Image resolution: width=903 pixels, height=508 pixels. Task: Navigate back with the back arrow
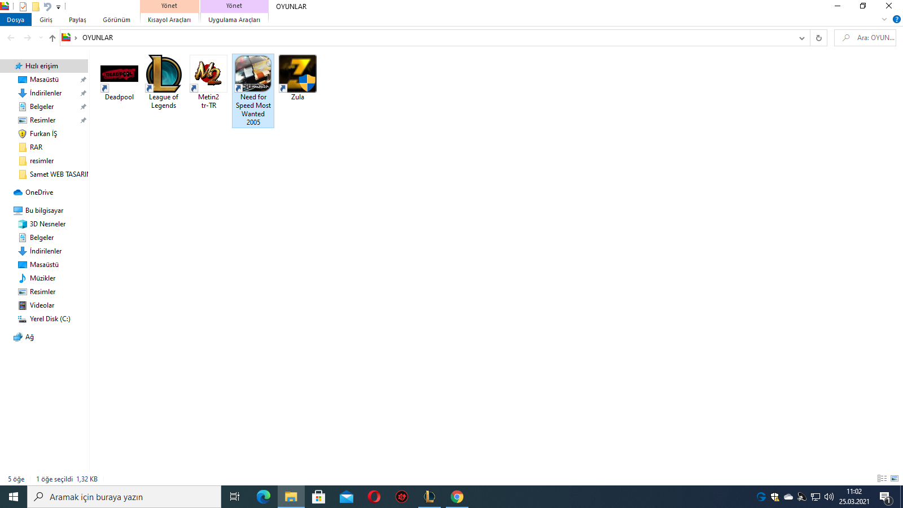[11, 38]
